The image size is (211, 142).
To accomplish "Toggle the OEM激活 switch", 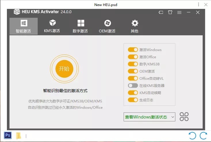I will (x=133, y=71).
